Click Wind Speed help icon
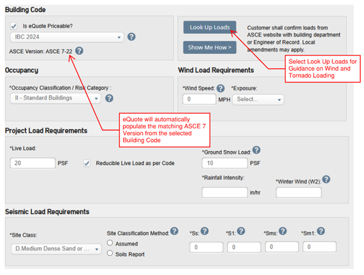 (220, 88)
